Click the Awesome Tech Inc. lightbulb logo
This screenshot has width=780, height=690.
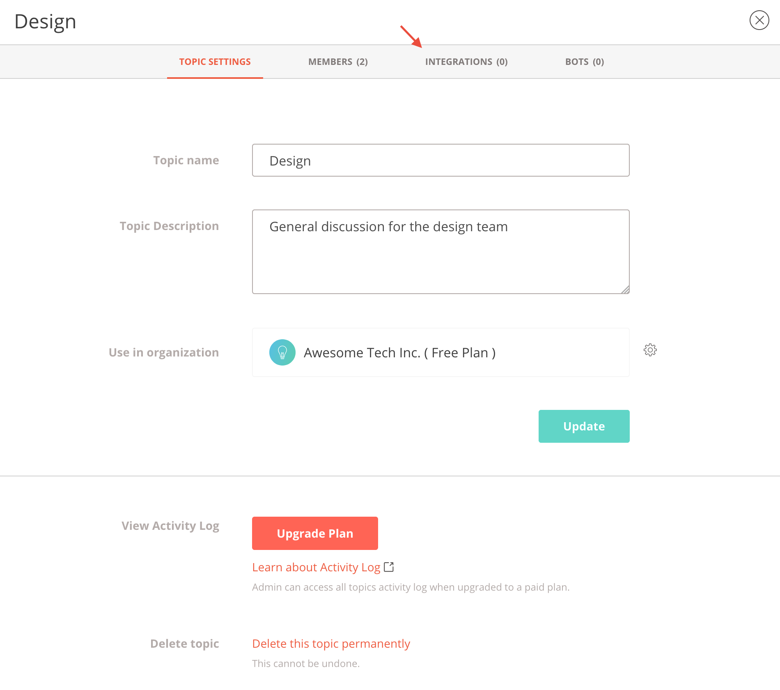point(282,352)
